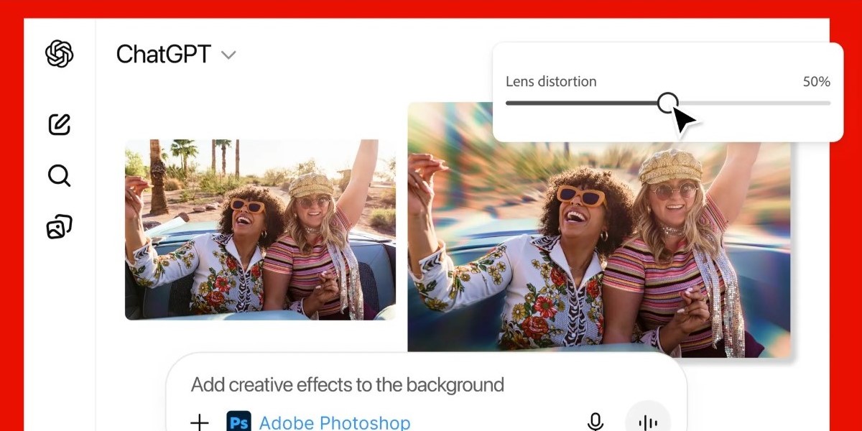This screenshot has width=862, height=431.
Task: Open the attachment plus icon
Action: pyautogui.click(x=199, y=422)
